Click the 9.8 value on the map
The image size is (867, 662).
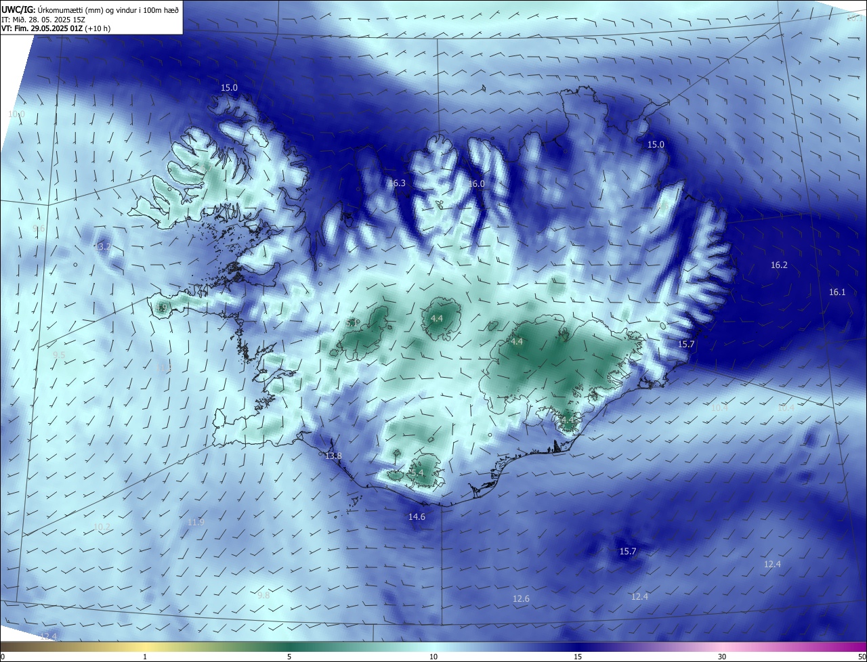click(263, 596)
